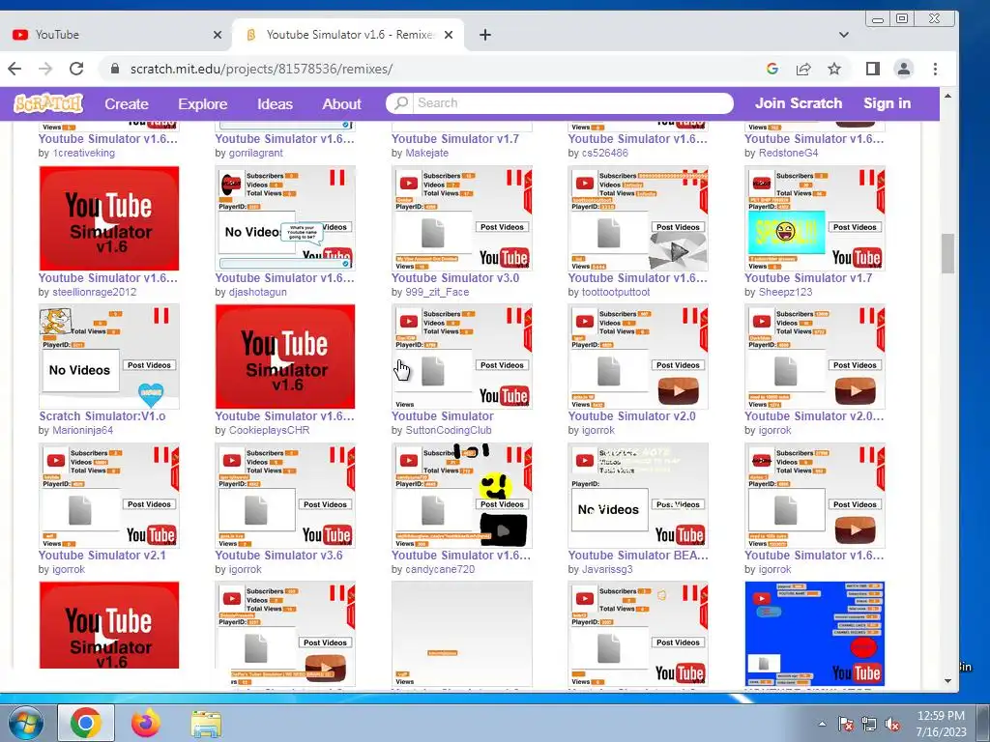
Task: Select the Youtube Simulator v1.6 Remixes tab
Action: coord(349,35)
